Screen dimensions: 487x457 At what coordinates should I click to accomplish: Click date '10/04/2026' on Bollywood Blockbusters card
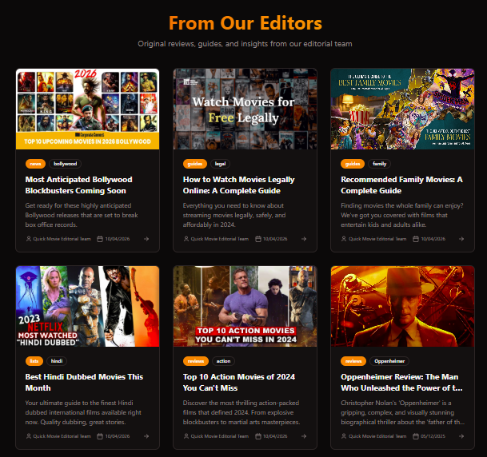(x=118, y=239)
